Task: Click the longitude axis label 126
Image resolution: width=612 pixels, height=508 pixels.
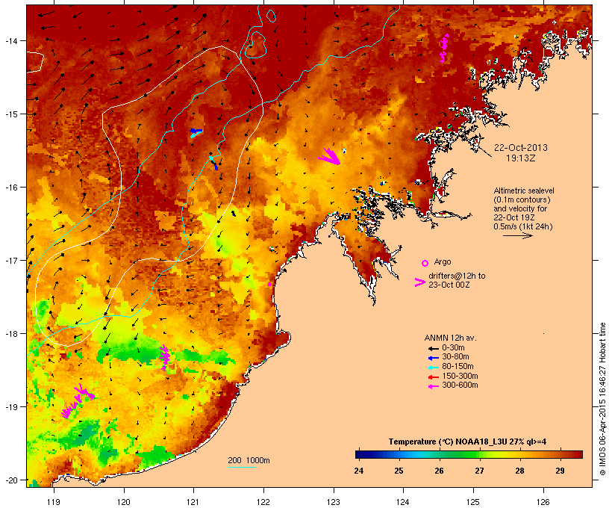Action: [x=543, y=502]
